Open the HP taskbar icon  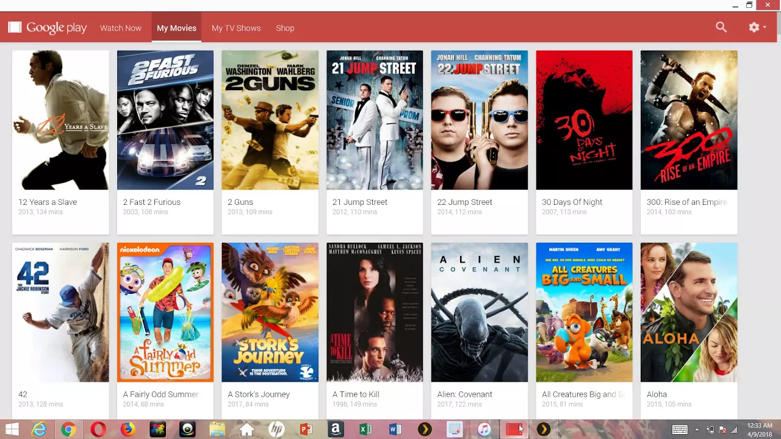pos(276,429)
